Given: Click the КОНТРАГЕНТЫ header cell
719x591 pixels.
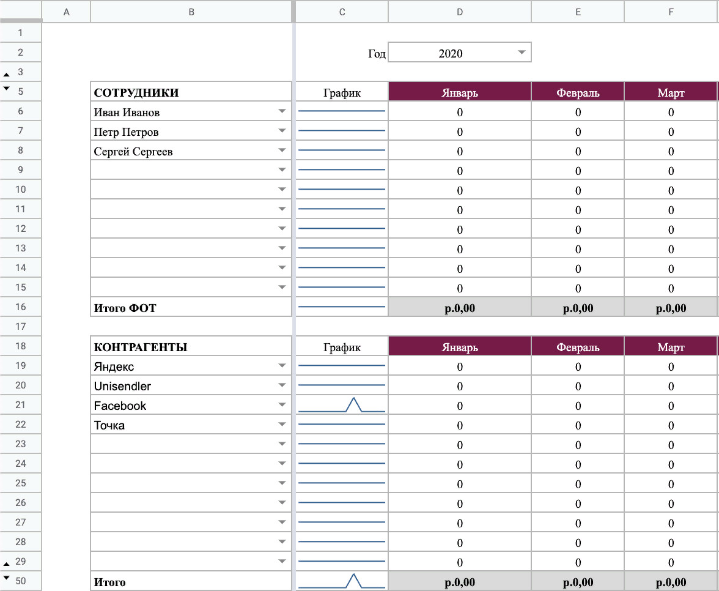Looking at the screenshot, I should pos(191,346).
